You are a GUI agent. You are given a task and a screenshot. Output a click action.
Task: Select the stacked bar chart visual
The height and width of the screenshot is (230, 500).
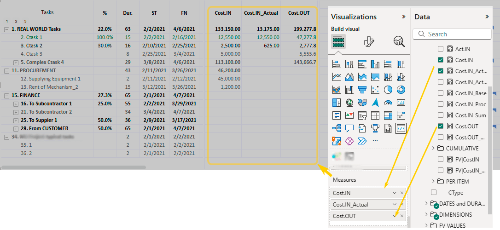pos(337,64)
